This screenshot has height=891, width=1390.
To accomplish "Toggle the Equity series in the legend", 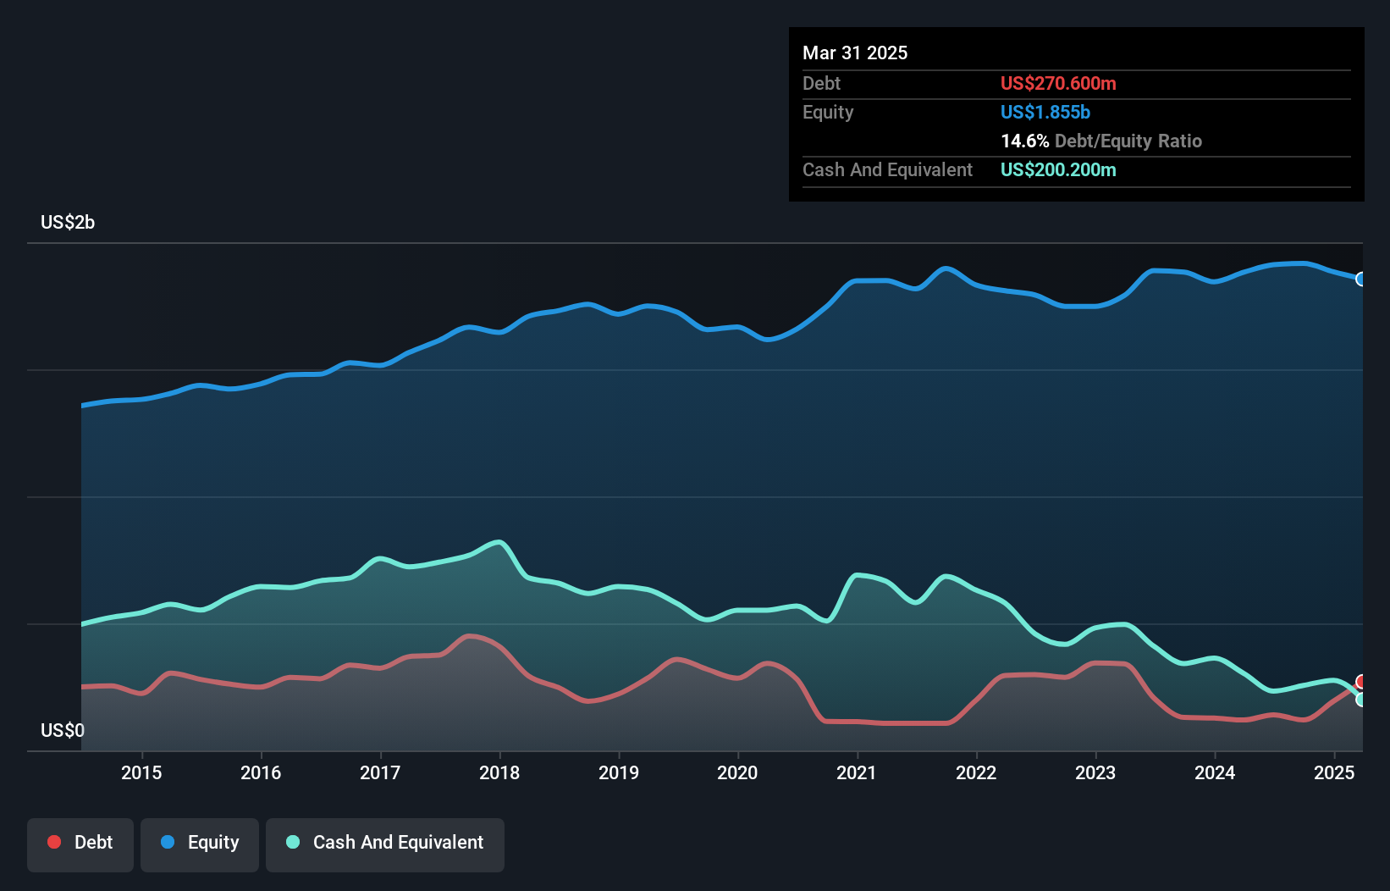I will point(200,844).
